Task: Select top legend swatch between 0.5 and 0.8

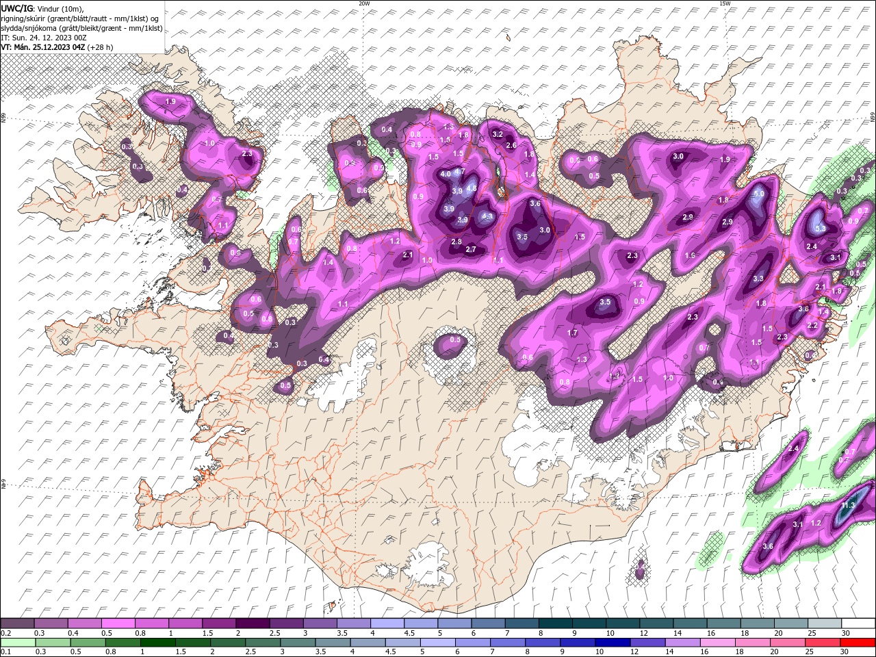Action: click(118, 623)
